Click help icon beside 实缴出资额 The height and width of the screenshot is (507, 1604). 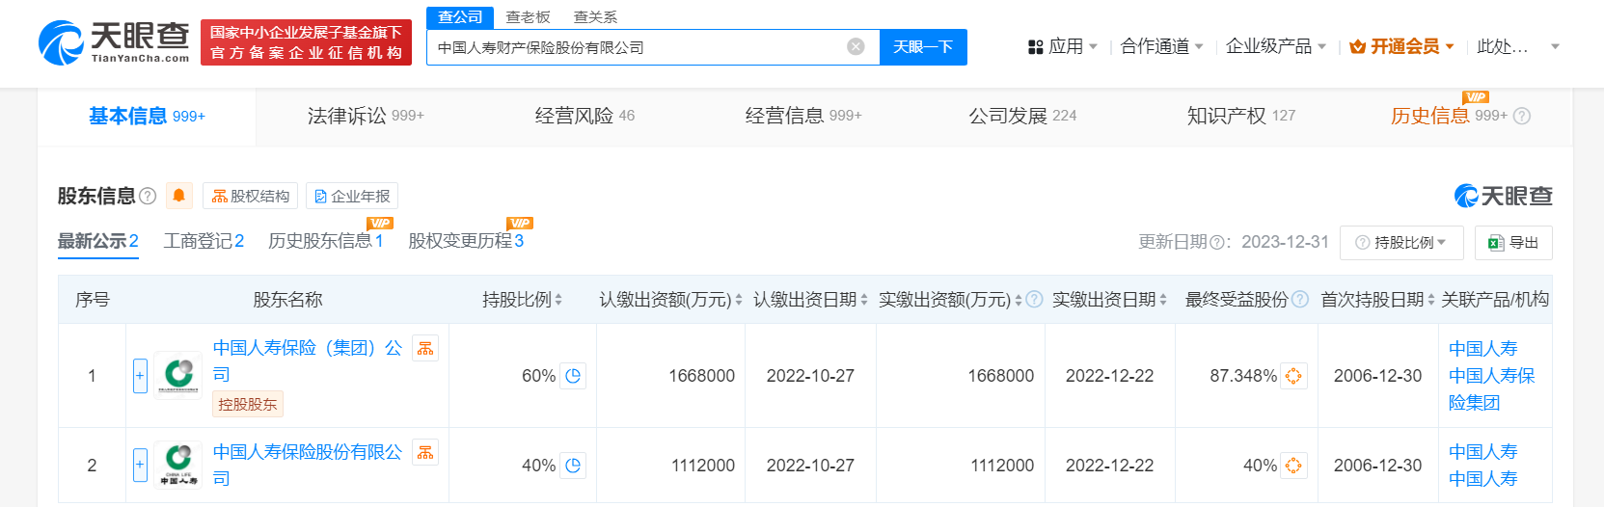coord(1034,300)
